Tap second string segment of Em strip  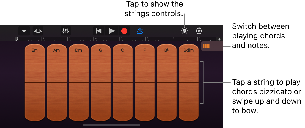click(x=35, y=73)
